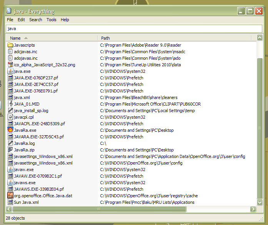Click the vertical scrollbar down arrow
Viewport: 268px width, 225px height.
pyautogui.click(x=260, y=202)
